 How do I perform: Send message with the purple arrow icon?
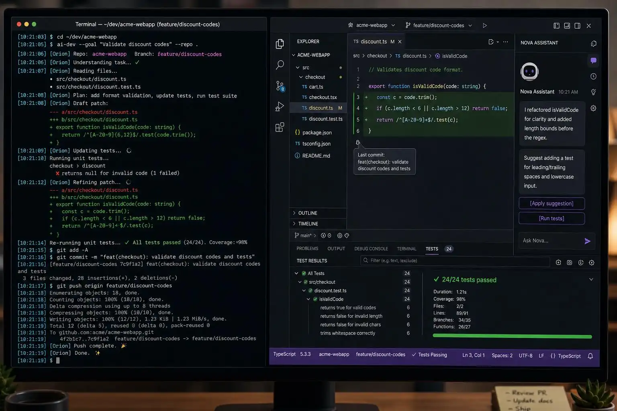click(x=587, y=241)
